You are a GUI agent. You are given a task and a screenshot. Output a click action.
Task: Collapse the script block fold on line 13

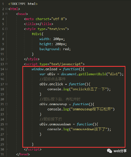7,64
